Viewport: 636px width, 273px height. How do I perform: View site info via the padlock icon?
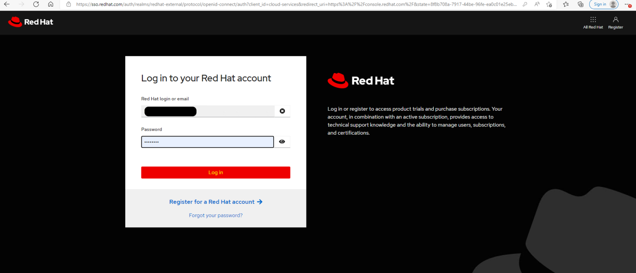(x=69, y=4)
